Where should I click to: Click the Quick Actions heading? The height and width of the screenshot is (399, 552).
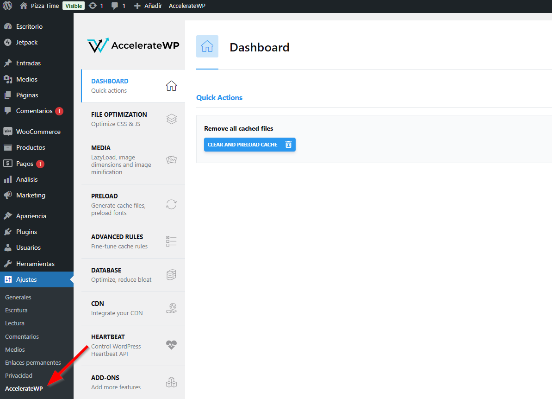coord(219,98)
